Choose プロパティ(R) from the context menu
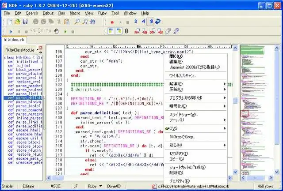Screen dimensions: 283x191 coord(195,181)
